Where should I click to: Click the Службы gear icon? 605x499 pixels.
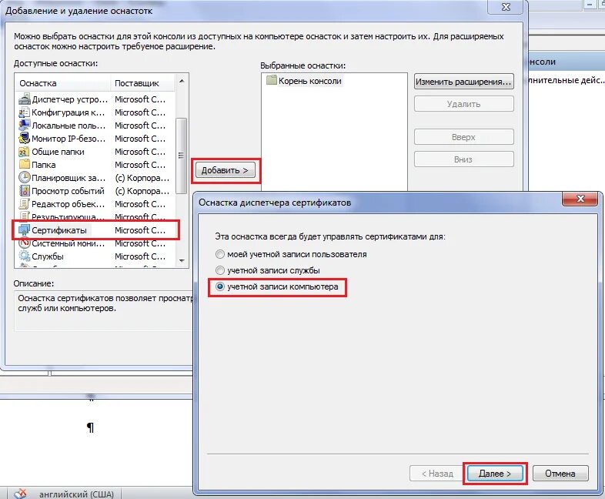pyautogui.click(x=25, y=256)
